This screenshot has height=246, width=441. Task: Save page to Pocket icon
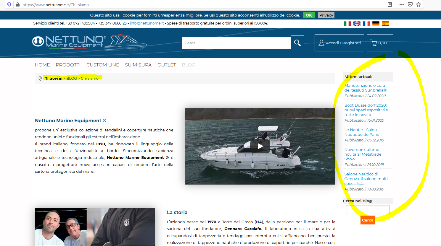(x=410, y=4)
